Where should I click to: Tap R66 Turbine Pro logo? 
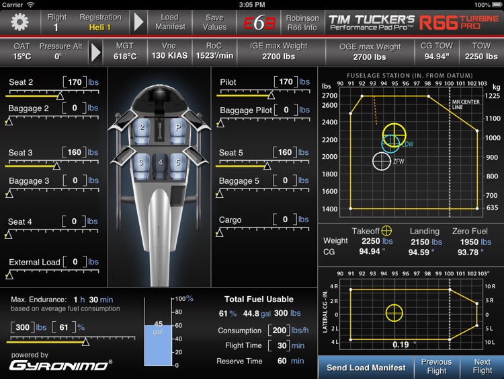point(459,22)
